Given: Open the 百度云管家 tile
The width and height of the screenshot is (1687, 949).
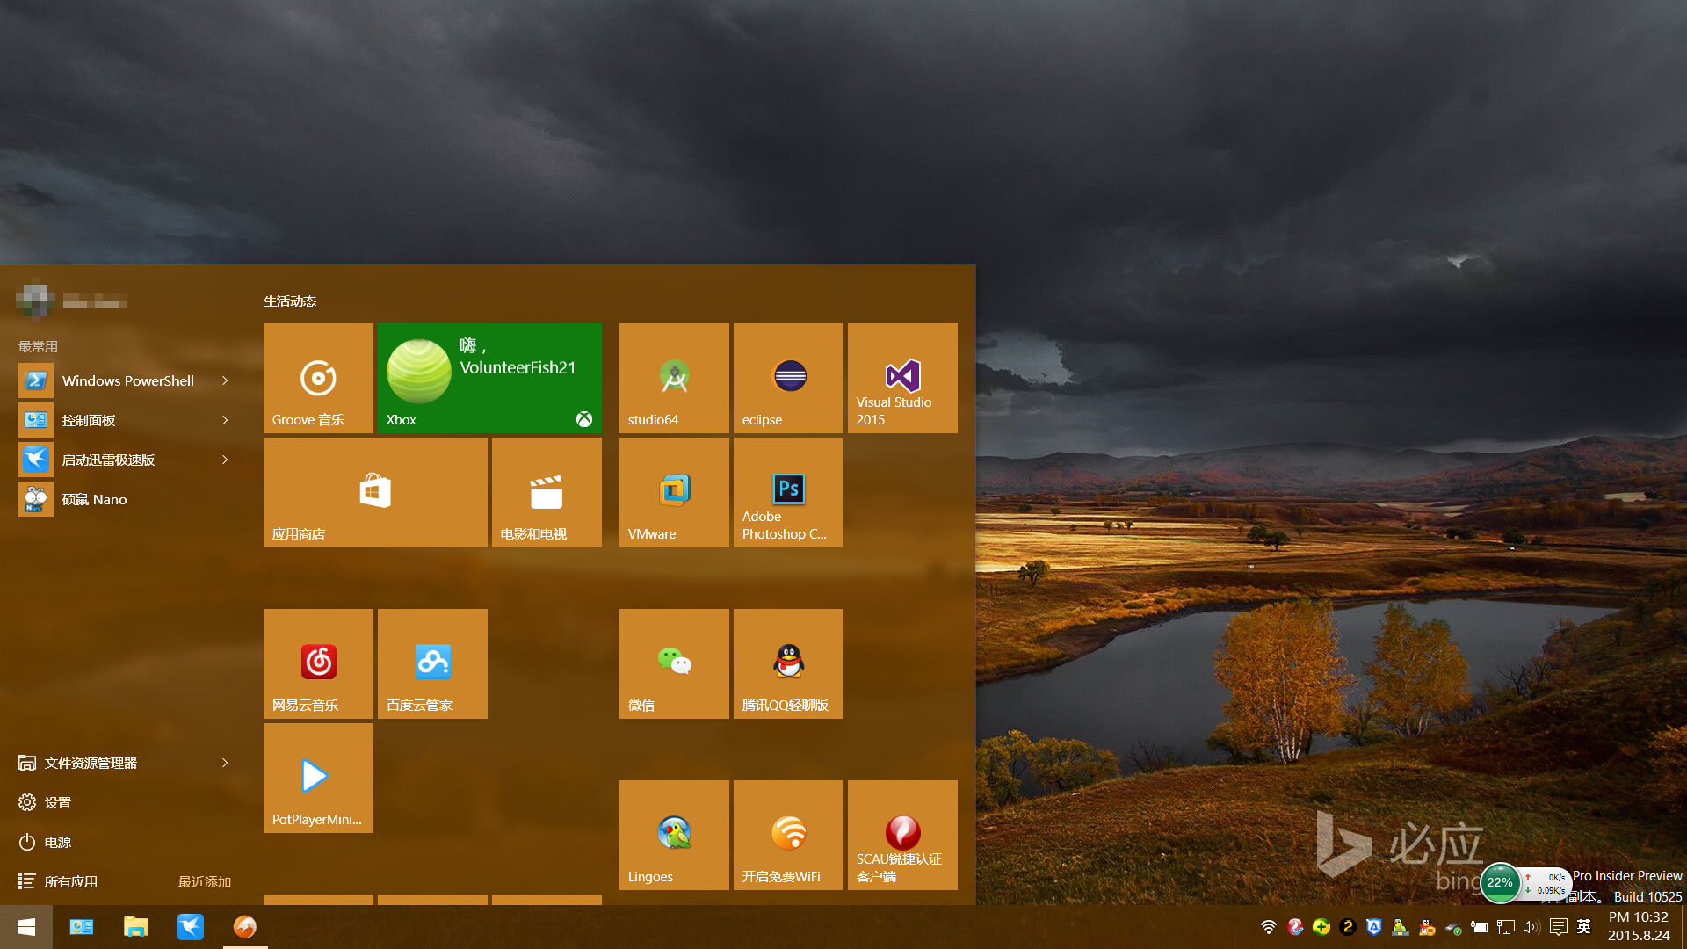Looking at the screenshot, I should point(432,663).
